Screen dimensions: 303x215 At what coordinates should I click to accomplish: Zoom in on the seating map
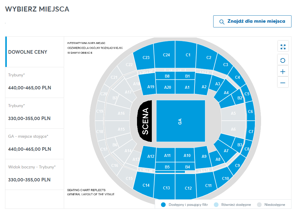(x=283, y=72)
